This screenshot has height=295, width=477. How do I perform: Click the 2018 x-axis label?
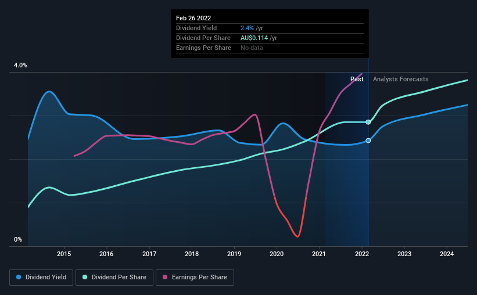[192, 254]
